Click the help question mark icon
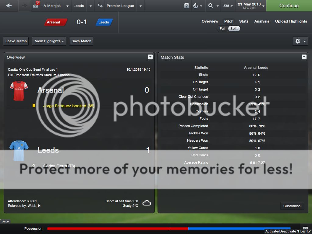 (186, 6)
